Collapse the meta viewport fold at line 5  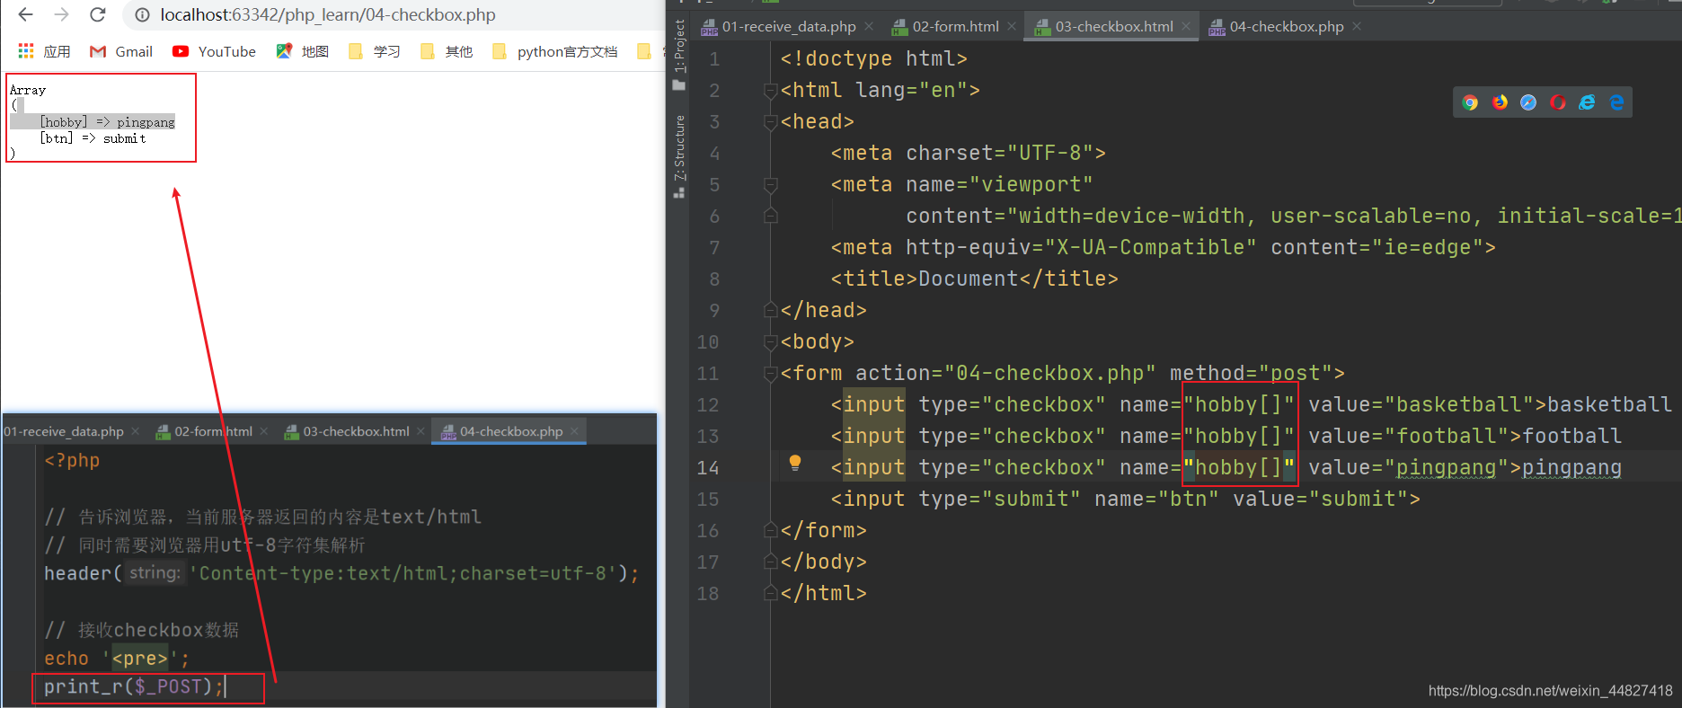pos(770,185)
